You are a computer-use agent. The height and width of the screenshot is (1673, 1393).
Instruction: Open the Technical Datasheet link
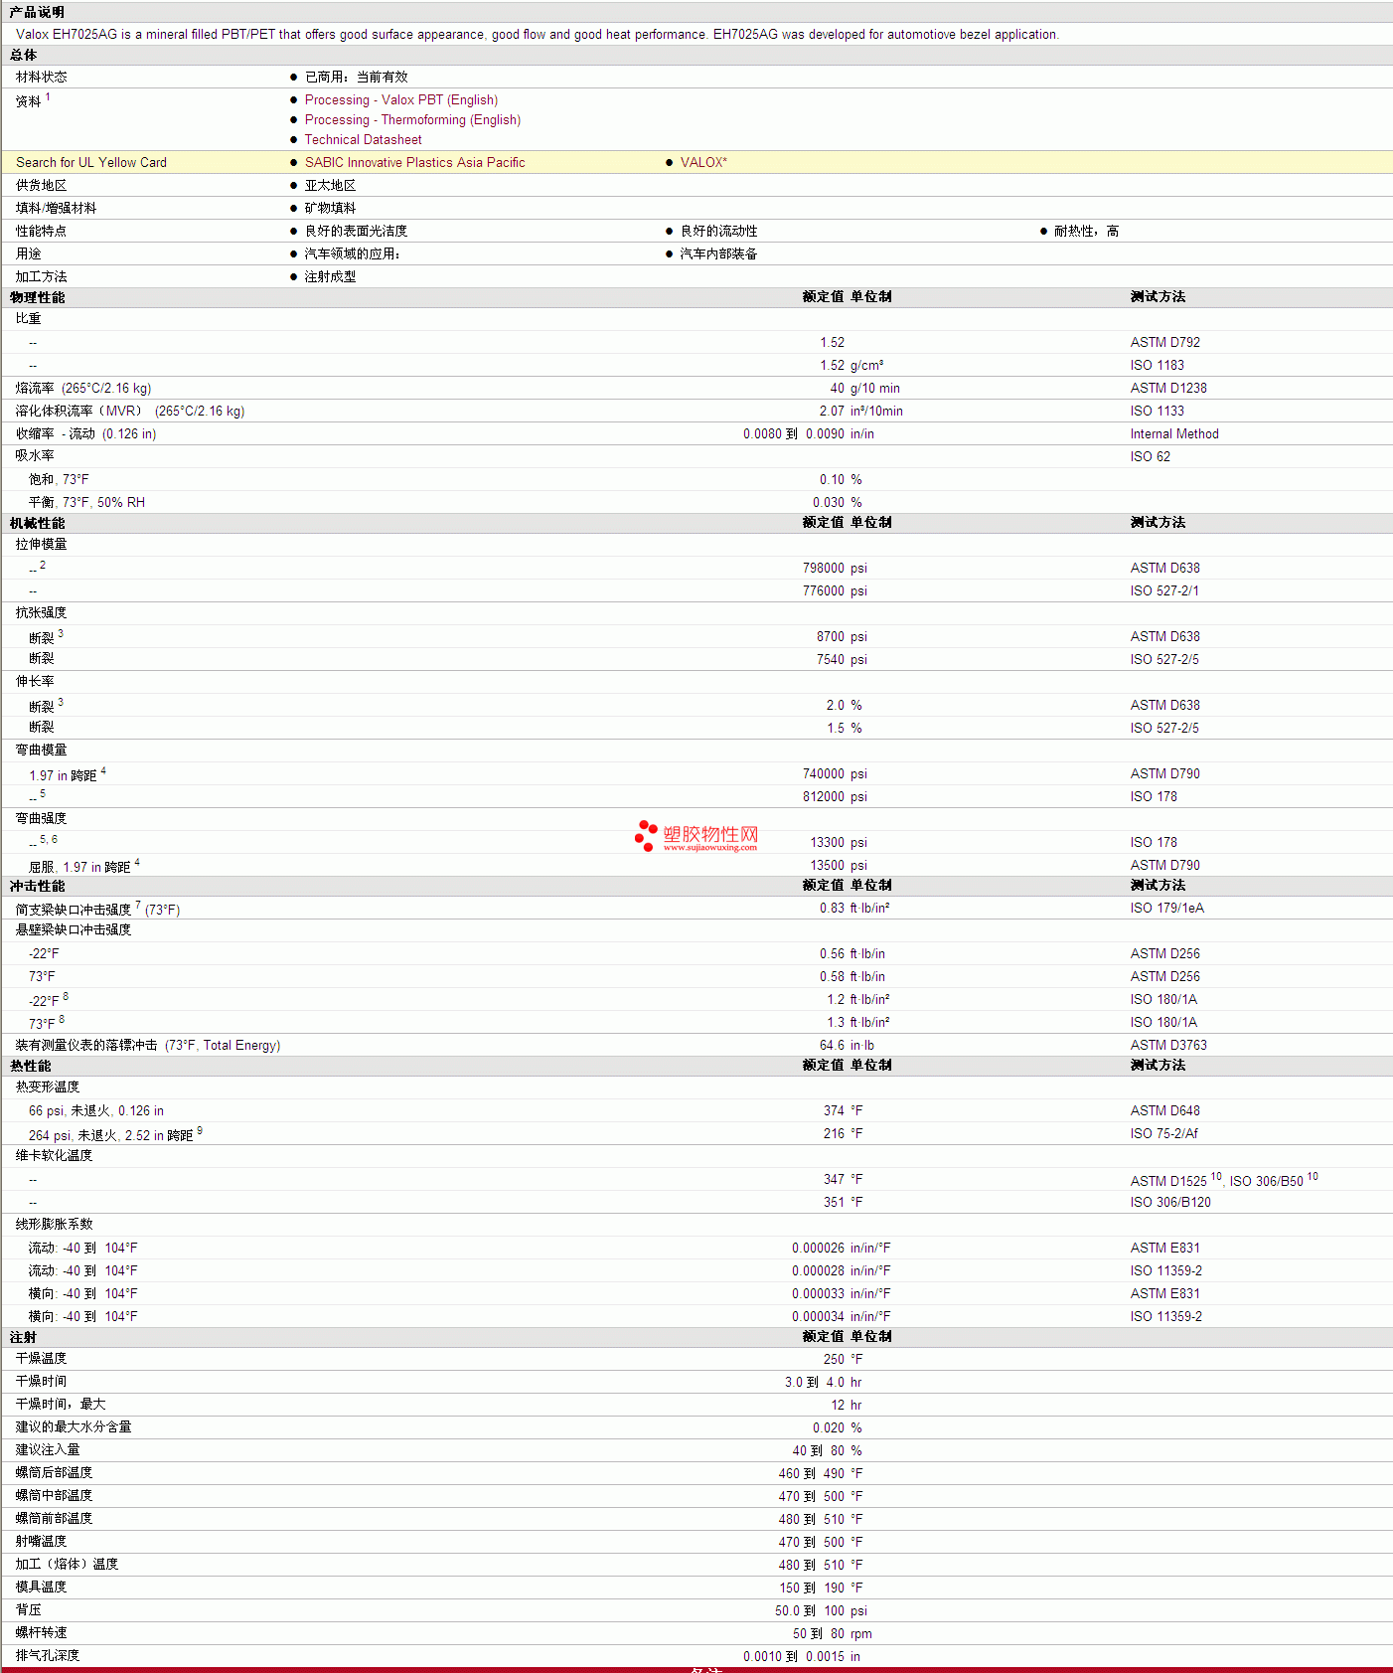[x=363, y=139]
